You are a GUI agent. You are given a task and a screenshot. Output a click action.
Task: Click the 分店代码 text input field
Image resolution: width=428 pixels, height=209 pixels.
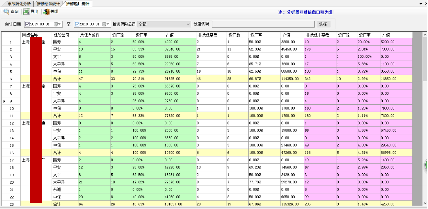[263, 24]
